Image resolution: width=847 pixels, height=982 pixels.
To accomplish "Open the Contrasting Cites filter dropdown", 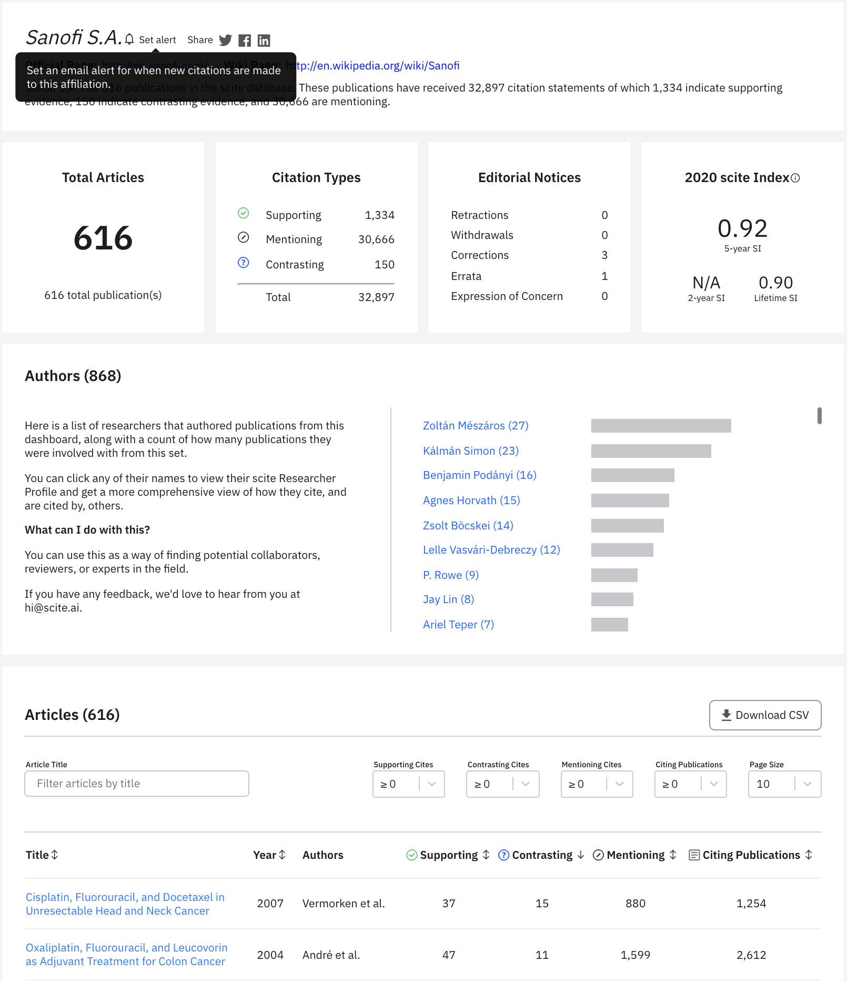I will 503,784.
